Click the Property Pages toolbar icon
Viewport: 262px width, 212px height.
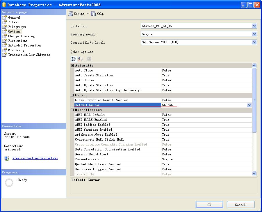coord(89,59)
